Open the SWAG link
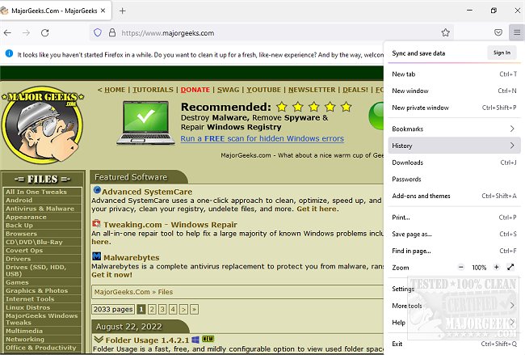 [x=229, y=90]
